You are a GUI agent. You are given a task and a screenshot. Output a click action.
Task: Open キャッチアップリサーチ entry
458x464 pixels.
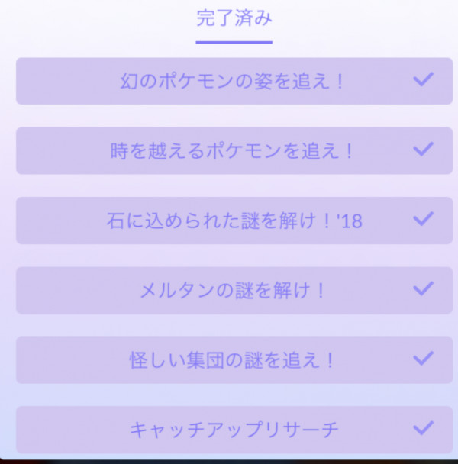pyautogui.click(x=234, y=430)
